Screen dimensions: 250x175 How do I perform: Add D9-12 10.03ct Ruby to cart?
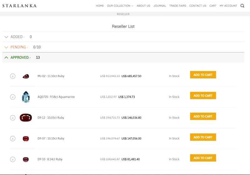[203, 116]
